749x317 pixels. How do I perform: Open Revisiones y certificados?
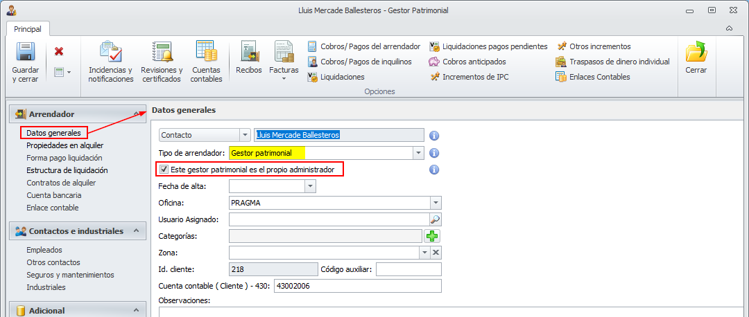pos(162,63)
